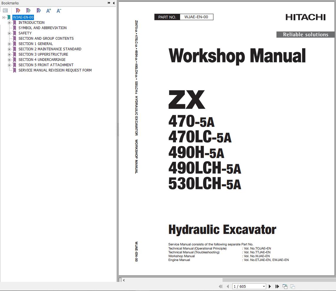Click the Engine Manual line text

(x=179, y=260)
